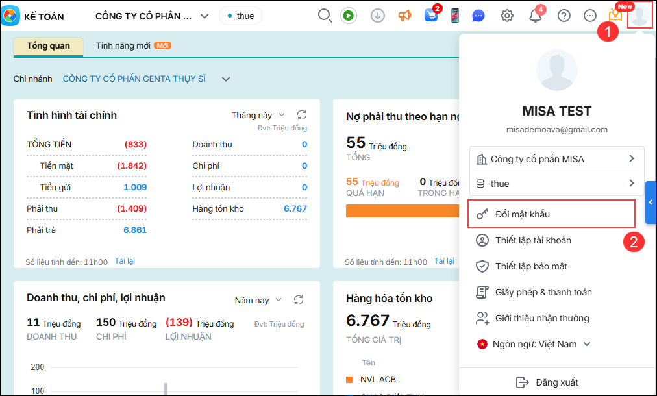Click the blue chat messages icon
657x396 pixels.
point(478,16)
